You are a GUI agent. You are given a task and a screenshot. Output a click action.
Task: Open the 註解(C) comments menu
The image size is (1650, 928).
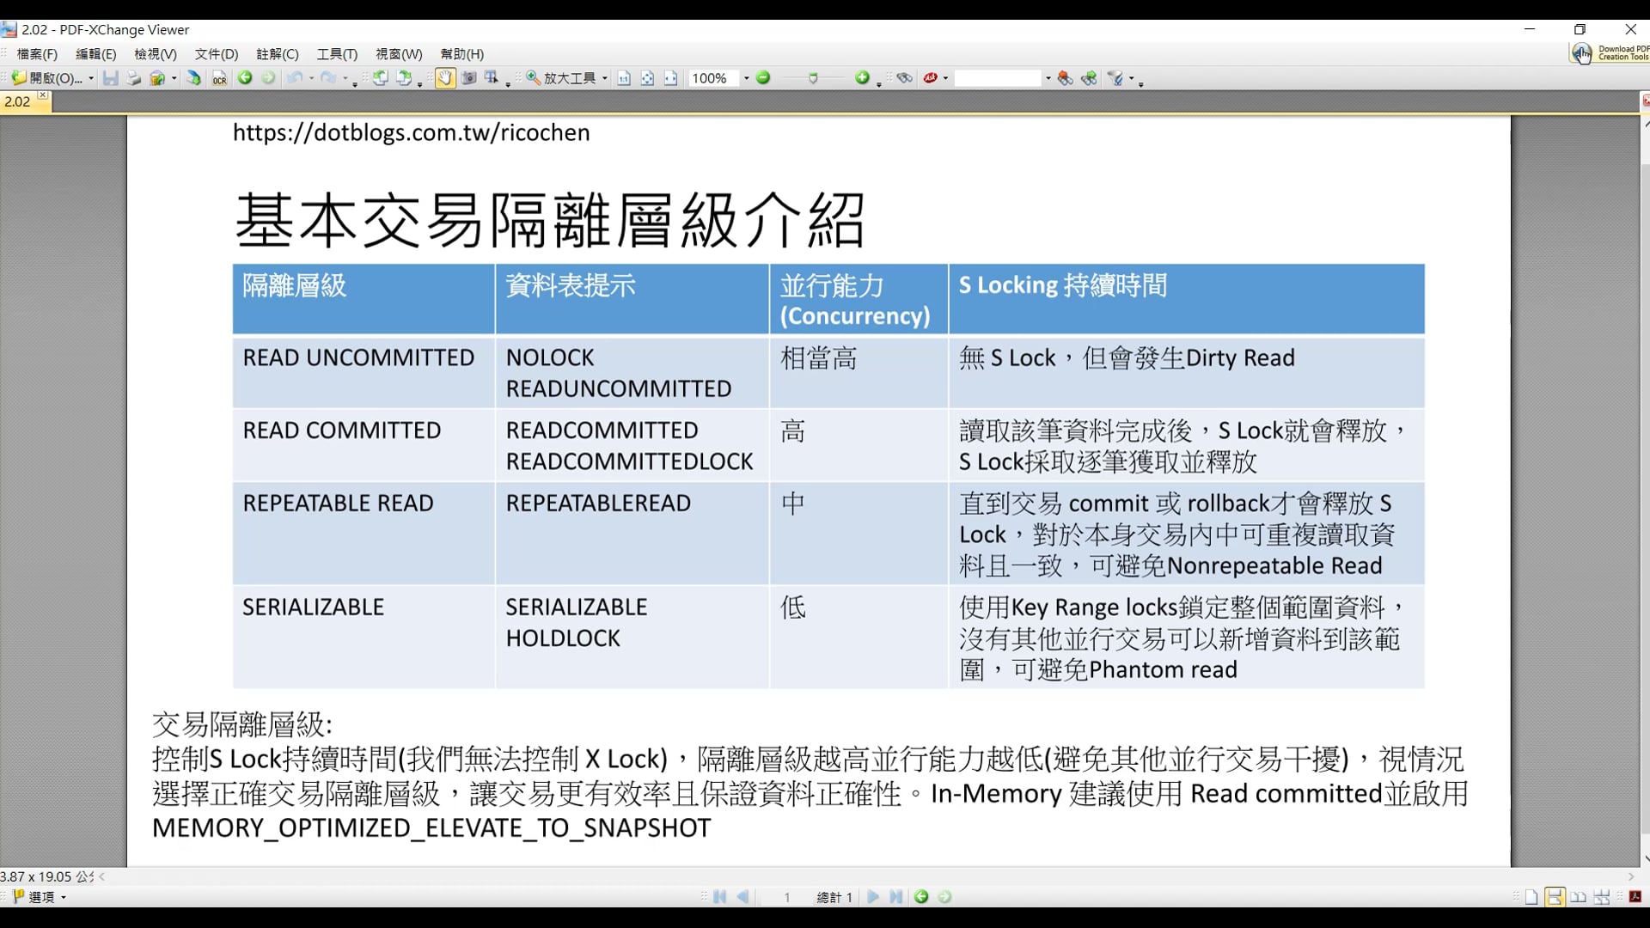coord(277,54)
